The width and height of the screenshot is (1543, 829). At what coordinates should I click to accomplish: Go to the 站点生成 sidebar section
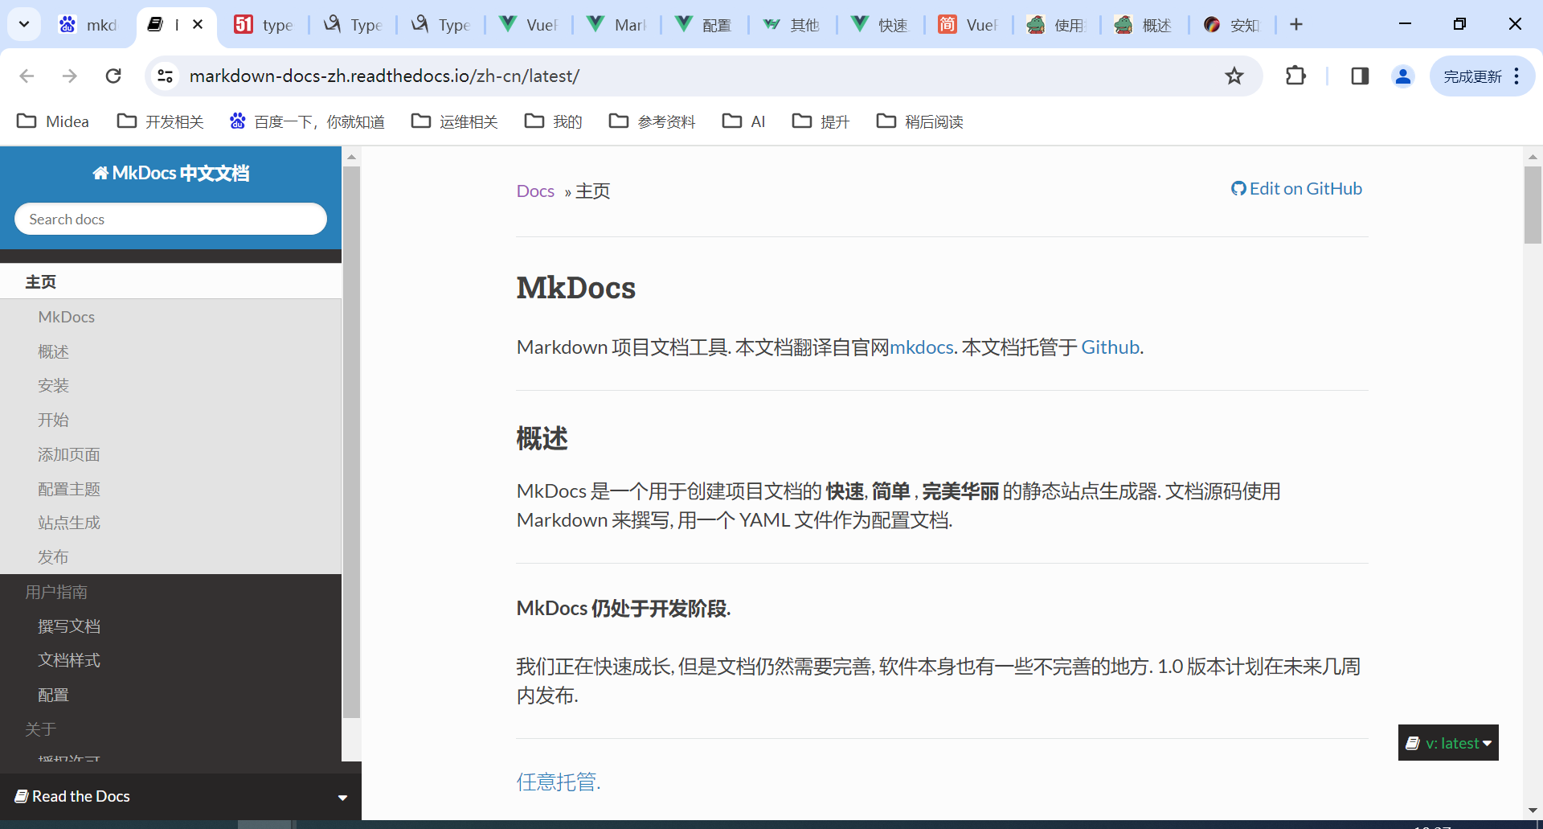click(170, 523)
